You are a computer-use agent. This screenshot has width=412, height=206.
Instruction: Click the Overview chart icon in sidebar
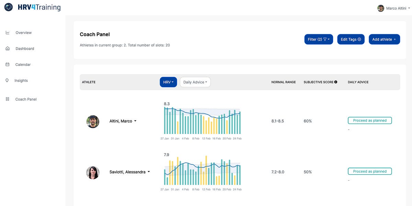click(x=8, y=33)
